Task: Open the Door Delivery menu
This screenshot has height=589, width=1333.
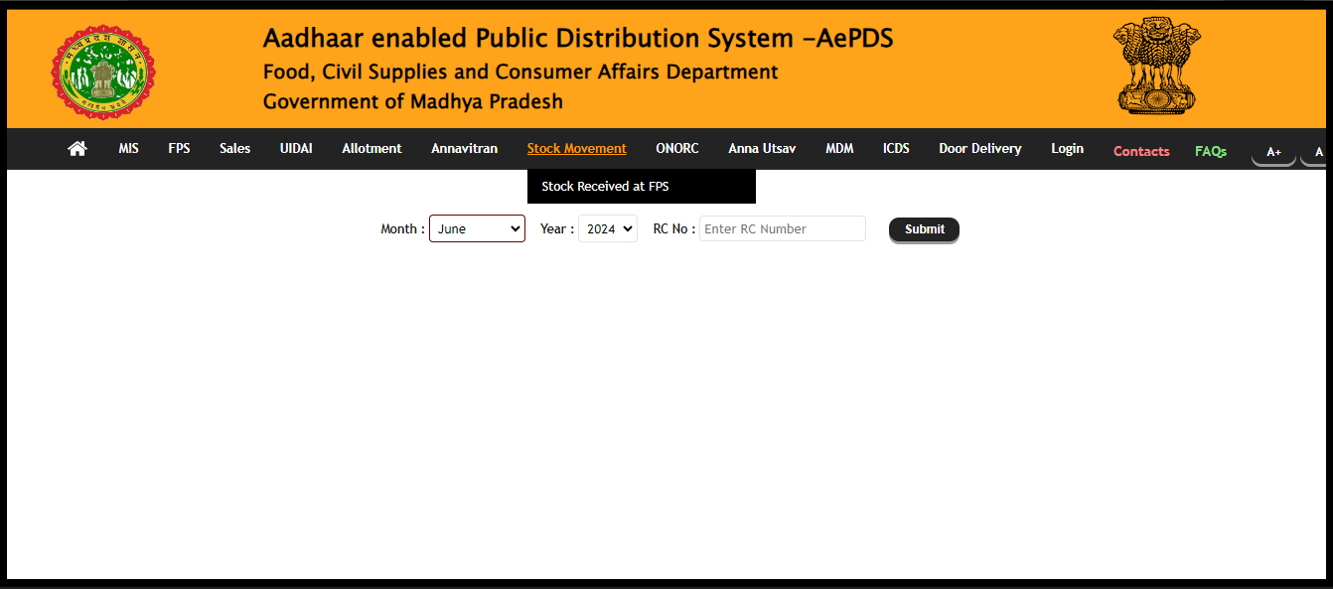Action: coord(980,148)
